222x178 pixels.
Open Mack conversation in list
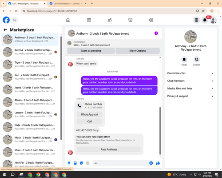pos(30,139)
